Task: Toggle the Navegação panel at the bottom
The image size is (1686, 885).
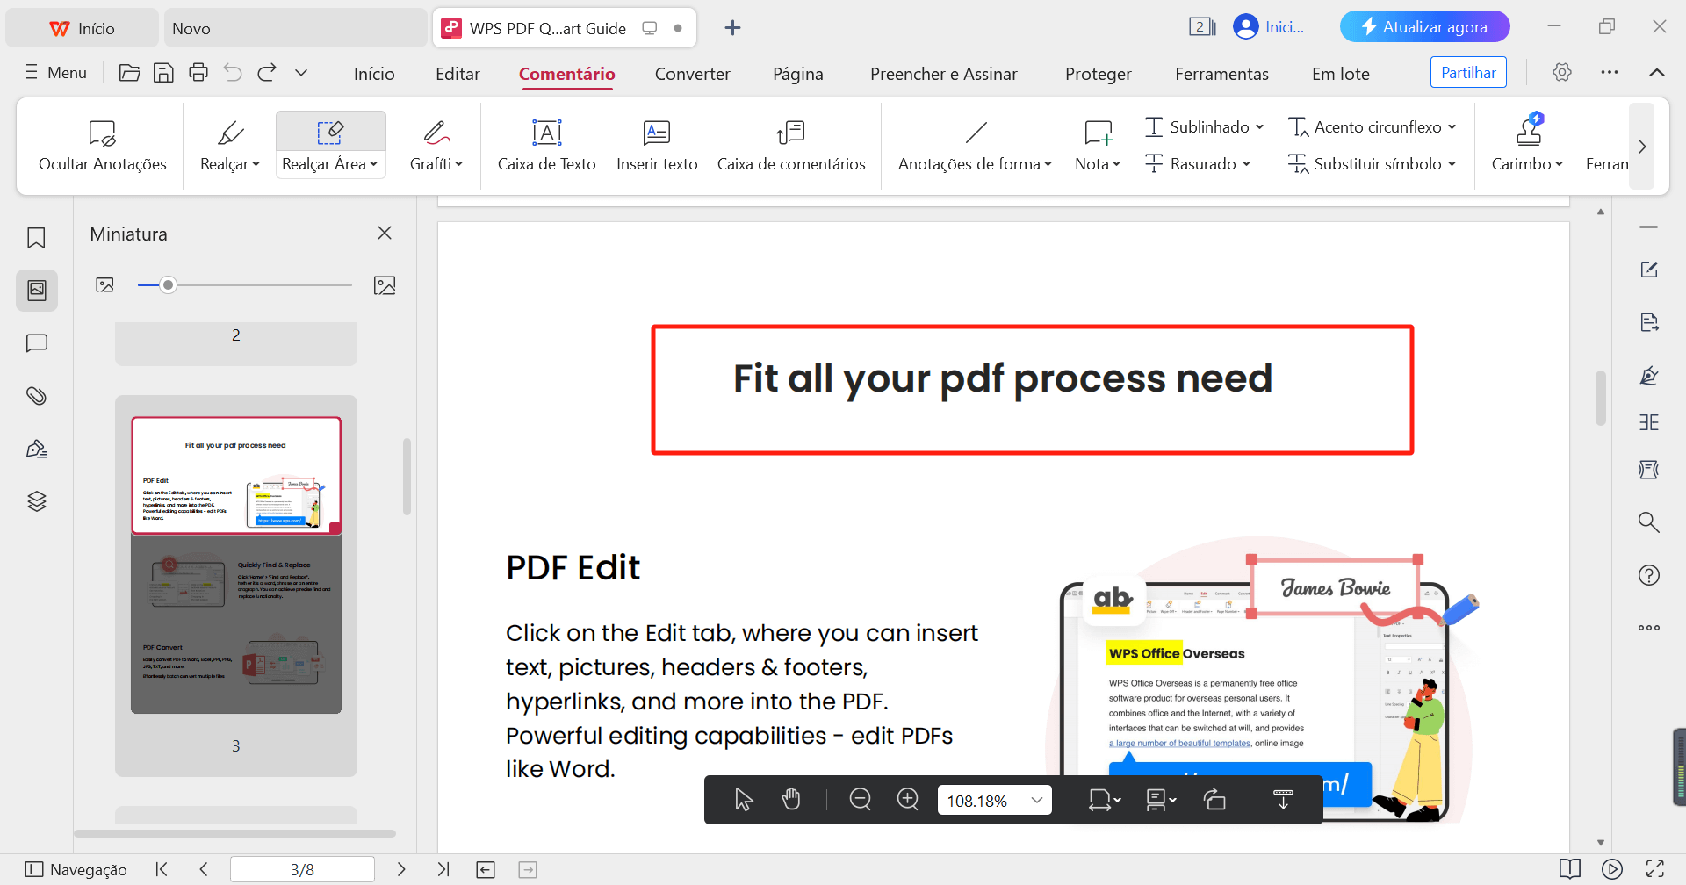Action: pos(76,868)
